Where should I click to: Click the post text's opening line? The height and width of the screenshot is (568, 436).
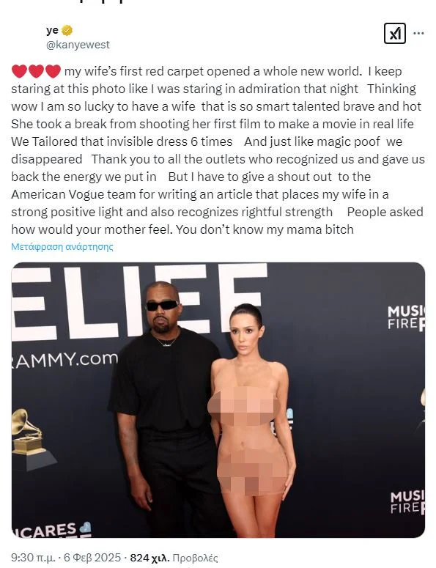(207, 71)
